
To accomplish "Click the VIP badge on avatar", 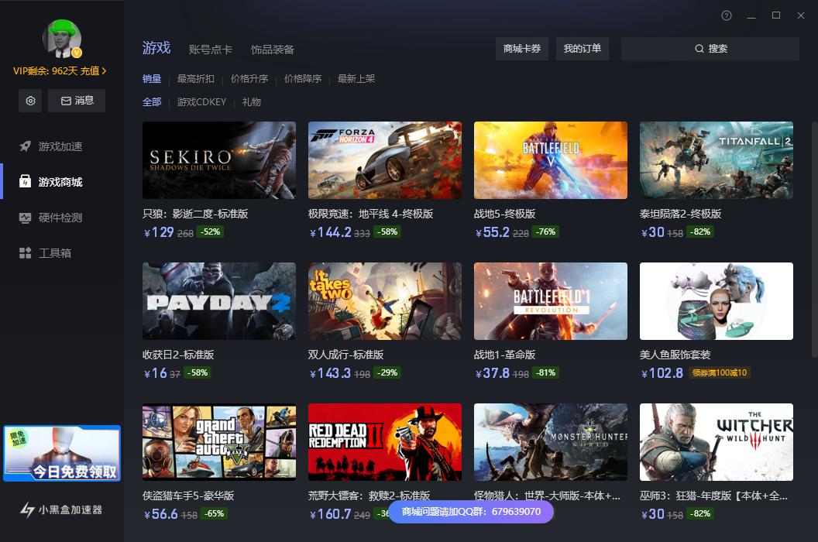I will 77,52.
